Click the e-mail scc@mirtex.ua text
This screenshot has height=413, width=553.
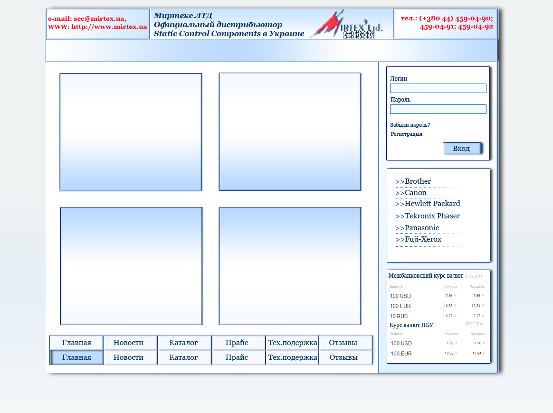tap(87, 19)
